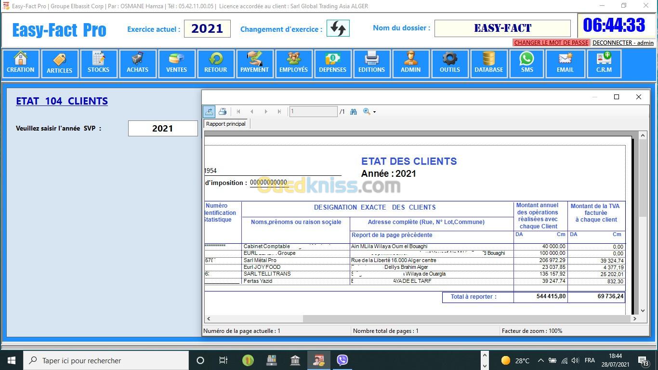
Task: Open the ARTICLES module
Action: [60, 64]
